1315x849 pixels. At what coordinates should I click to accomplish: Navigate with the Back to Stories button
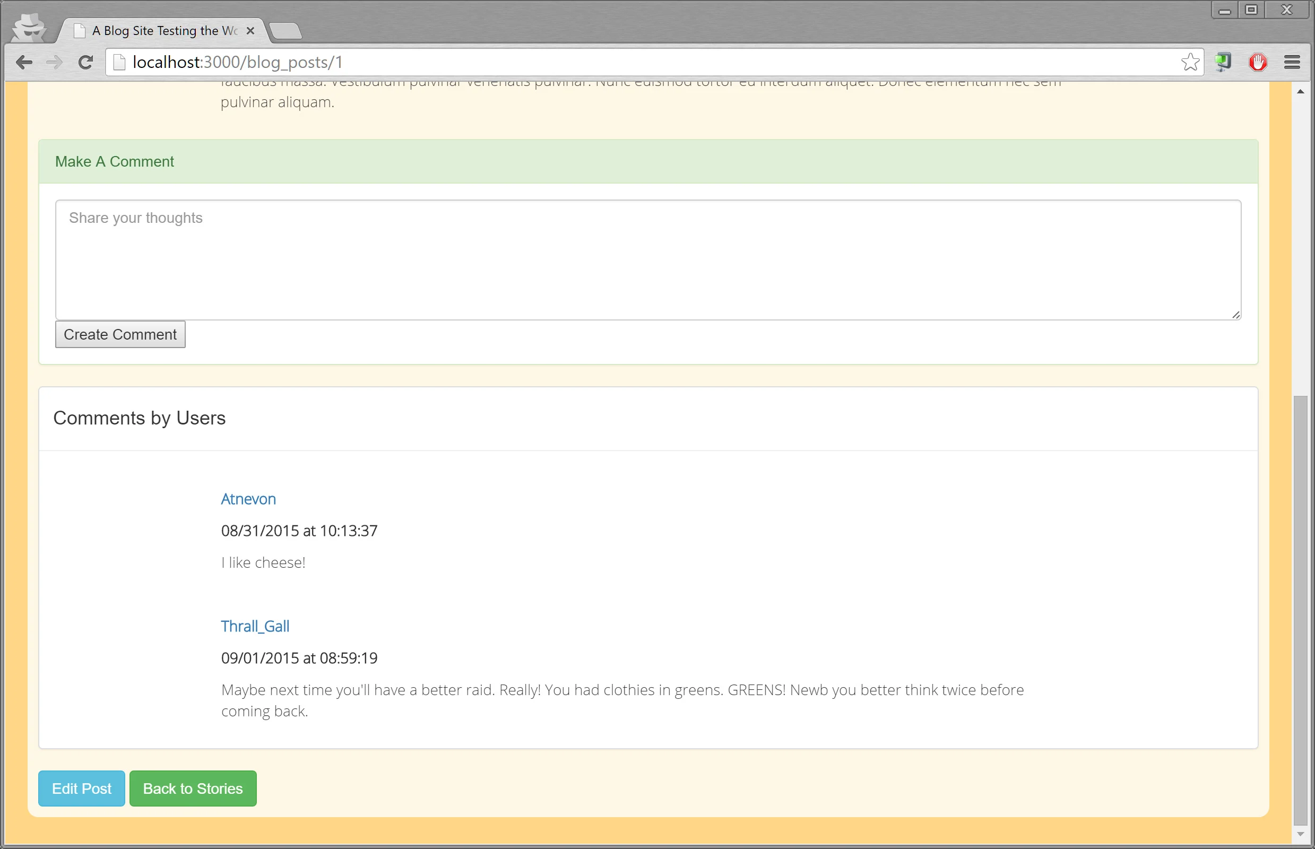[193, 788]
